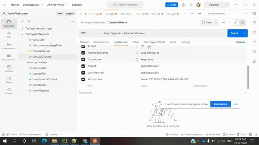The height and width of the screenshot is (145, 259).
Task: Click the Search Postman box
Action: click(x=125, y=5)
